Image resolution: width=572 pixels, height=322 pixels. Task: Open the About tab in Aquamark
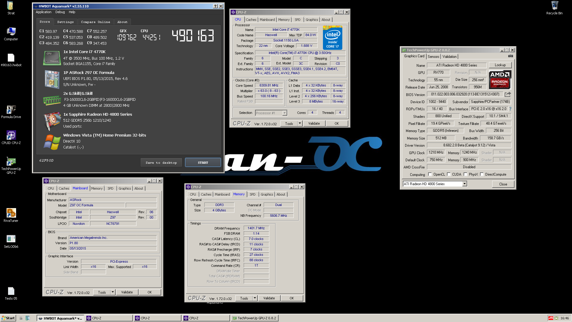122,22
